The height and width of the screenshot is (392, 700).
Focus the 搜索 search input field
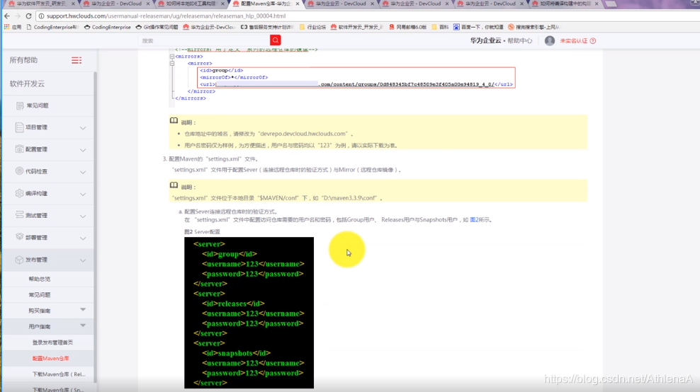(x=205, y=40)
